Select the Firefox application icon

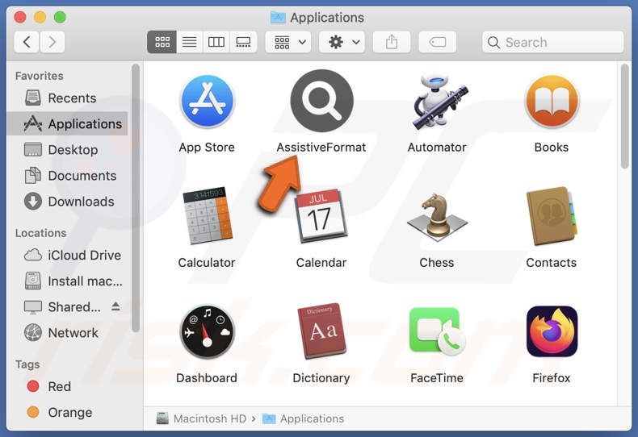coord(552,331)
